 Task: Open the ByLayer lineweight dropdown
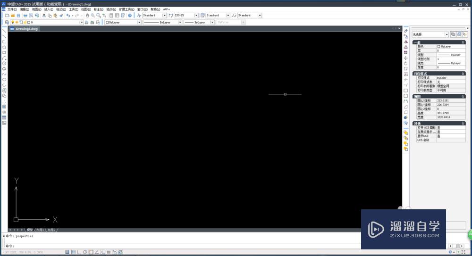[212, 22]
